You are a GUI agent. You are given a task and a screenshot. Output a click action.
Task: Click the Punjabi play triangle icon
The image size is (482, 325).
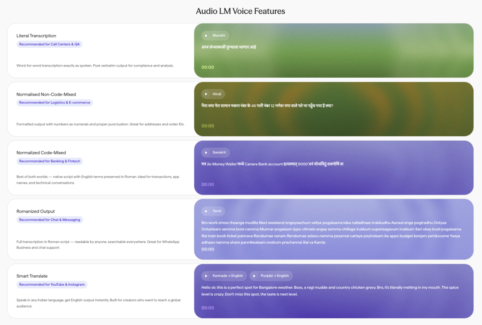pos(254,276)
